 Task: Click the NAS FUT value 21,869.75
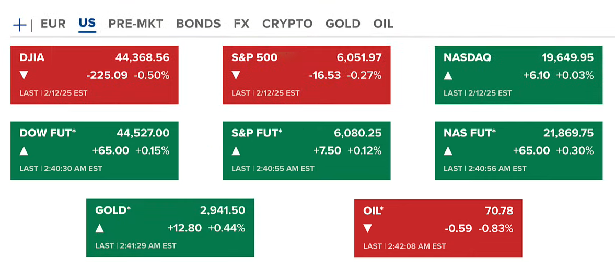568,134
